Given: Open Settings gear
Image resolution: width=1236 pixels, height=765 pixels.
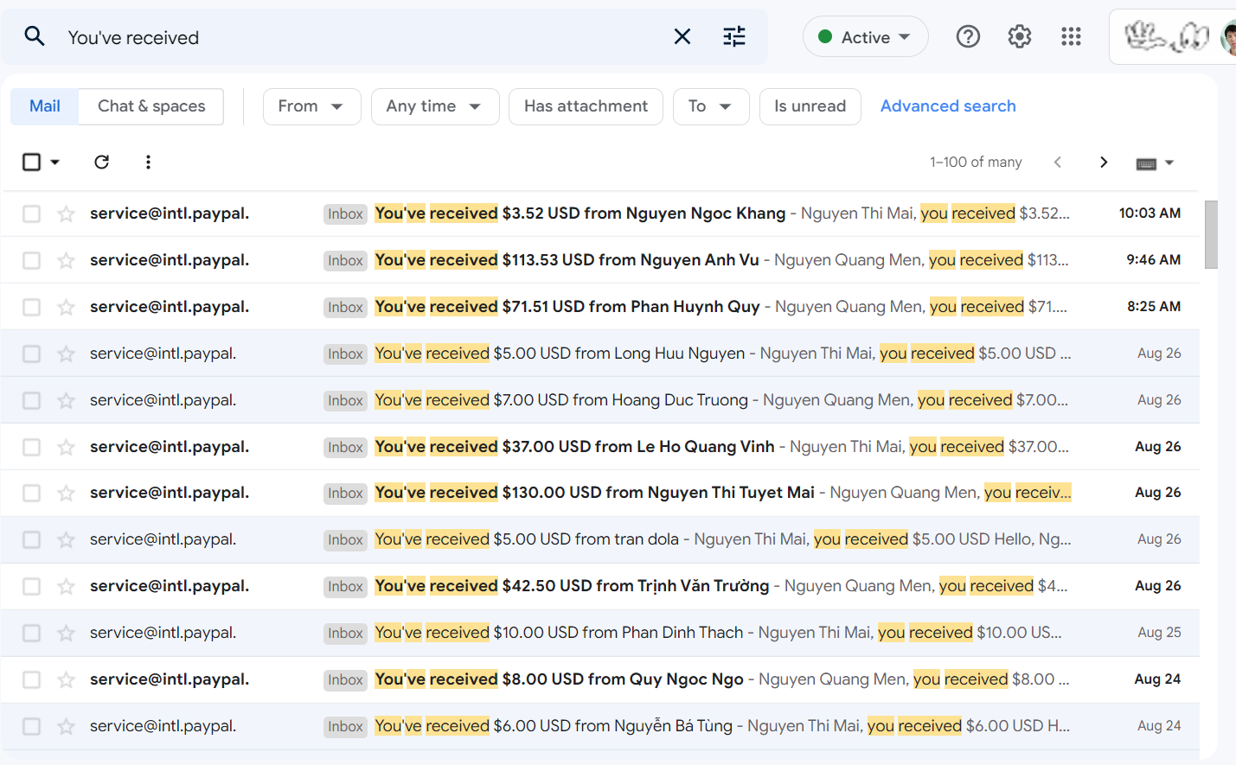Looking at the screenshot, I should [1020, 36].
